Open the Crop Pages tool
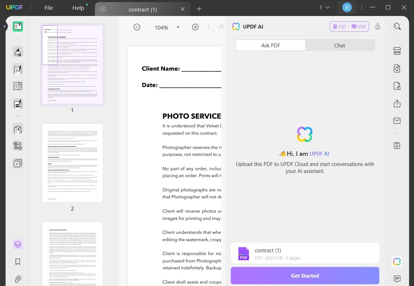This screenshot has width=414, height=286. coord(18,146)
